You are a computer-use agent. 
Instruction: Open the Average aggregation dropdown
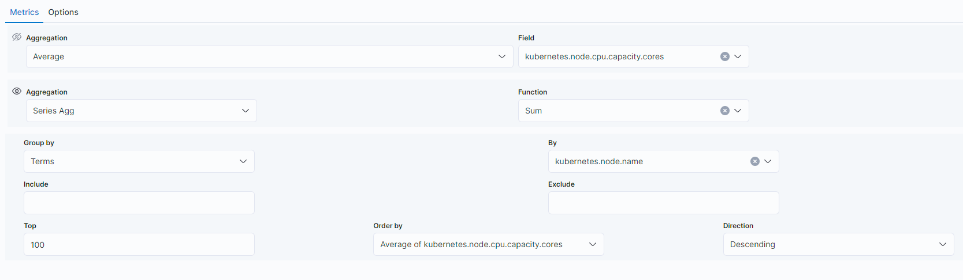click(x=269, y=56)
